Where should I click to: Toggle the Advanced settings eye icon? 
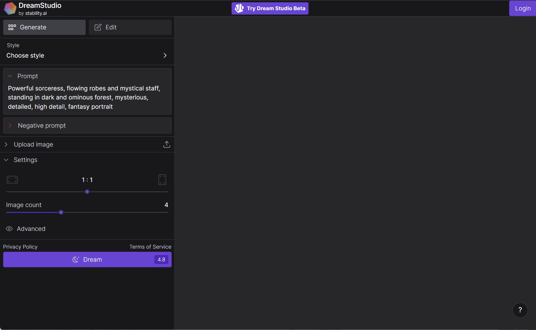(x=9, y=229)
